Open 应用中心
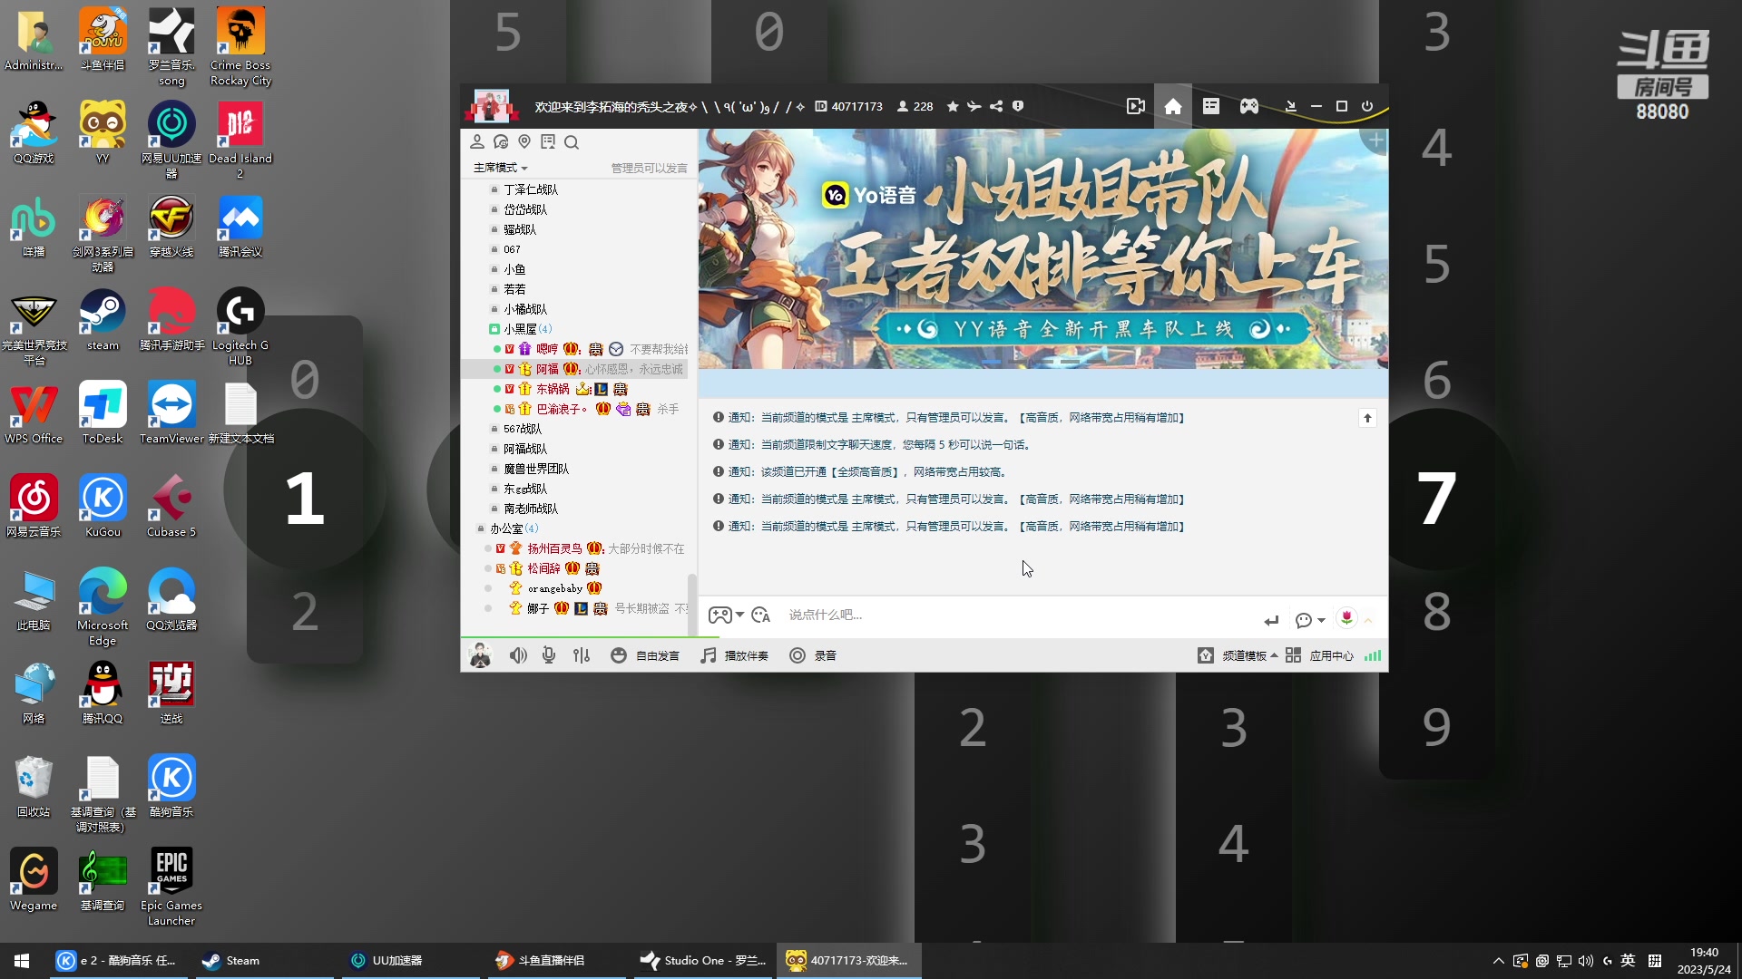 pos(1331,654)
